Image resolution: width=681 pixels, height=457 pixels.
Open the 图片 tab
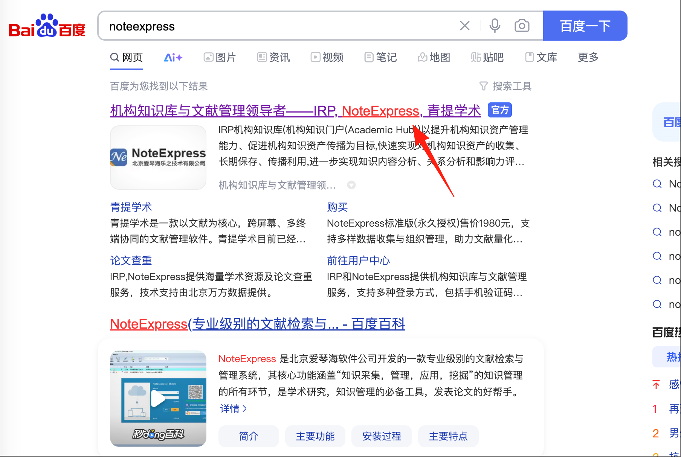click(220, 57)
